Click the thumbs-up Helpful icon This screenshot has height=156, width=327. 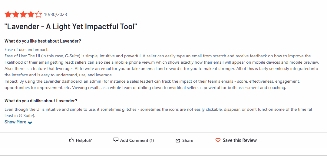71,140
